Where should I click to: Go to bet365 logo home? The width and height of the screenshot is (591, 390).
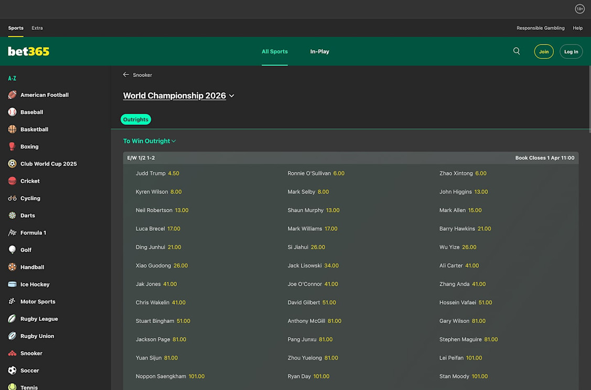tap(29, 51)
